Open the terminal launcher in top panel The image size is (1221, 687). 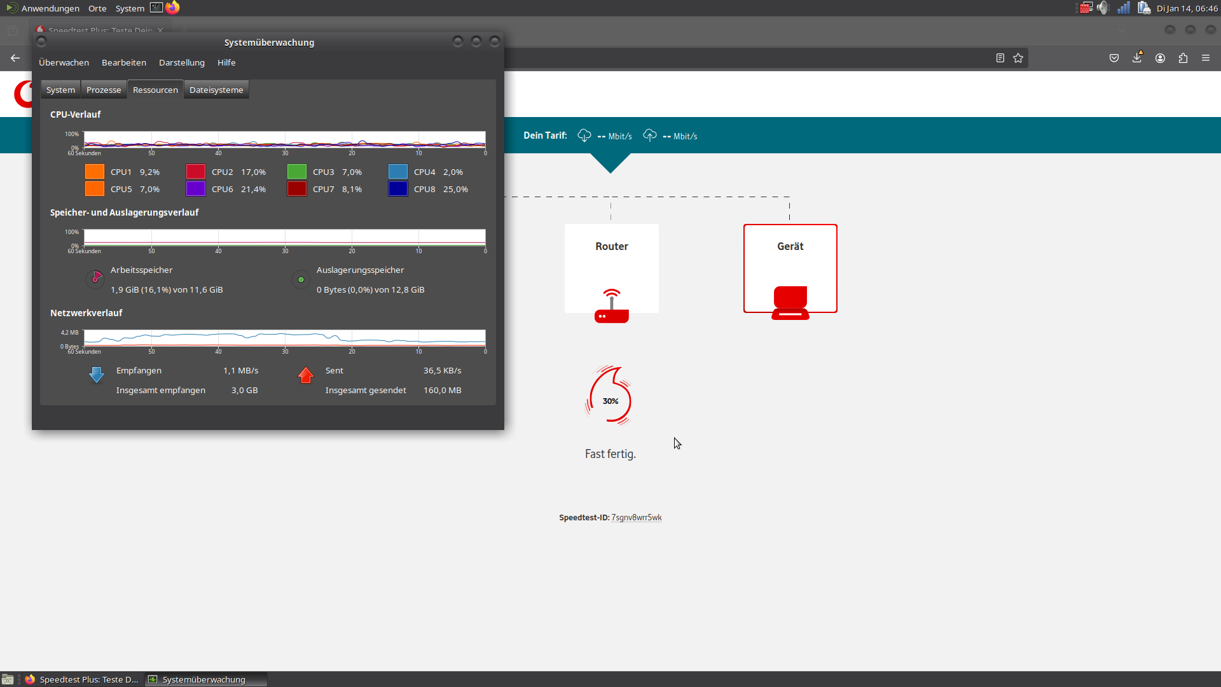(156, 8)
